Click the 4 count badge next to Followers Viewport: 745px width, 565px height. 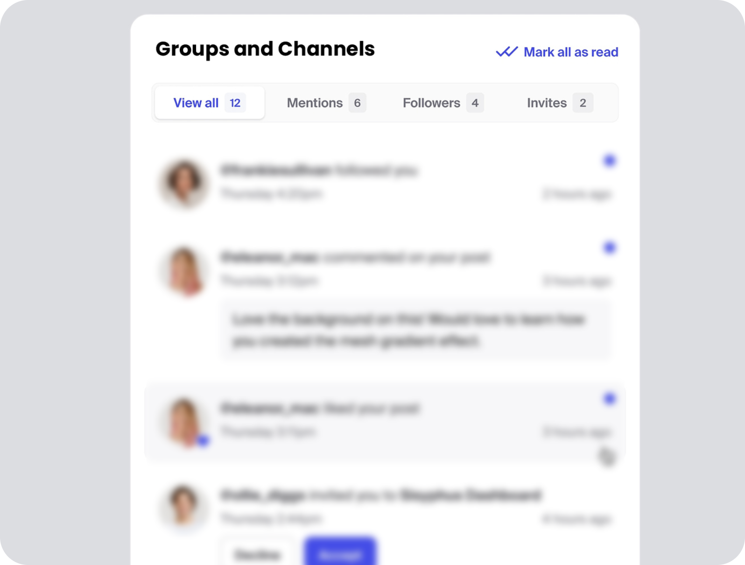475,103
